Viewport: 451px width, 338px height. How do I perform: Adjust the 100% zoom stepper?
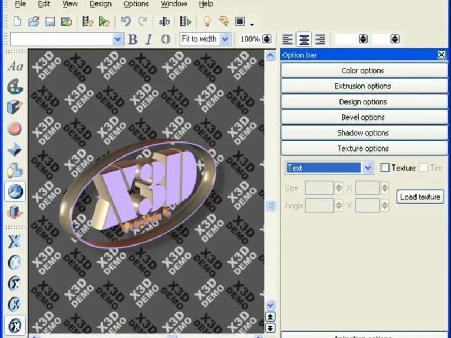(267, 39)
